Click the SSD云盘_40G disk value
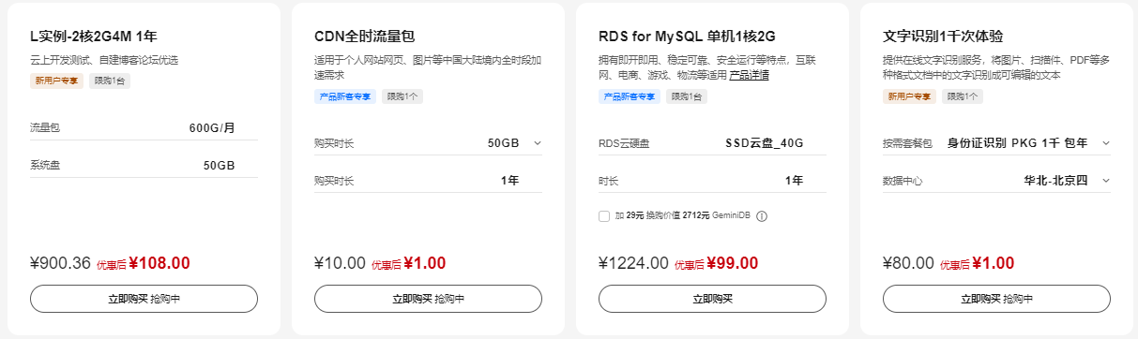Viewport: 1138px width, 339px height. [765, 143]
